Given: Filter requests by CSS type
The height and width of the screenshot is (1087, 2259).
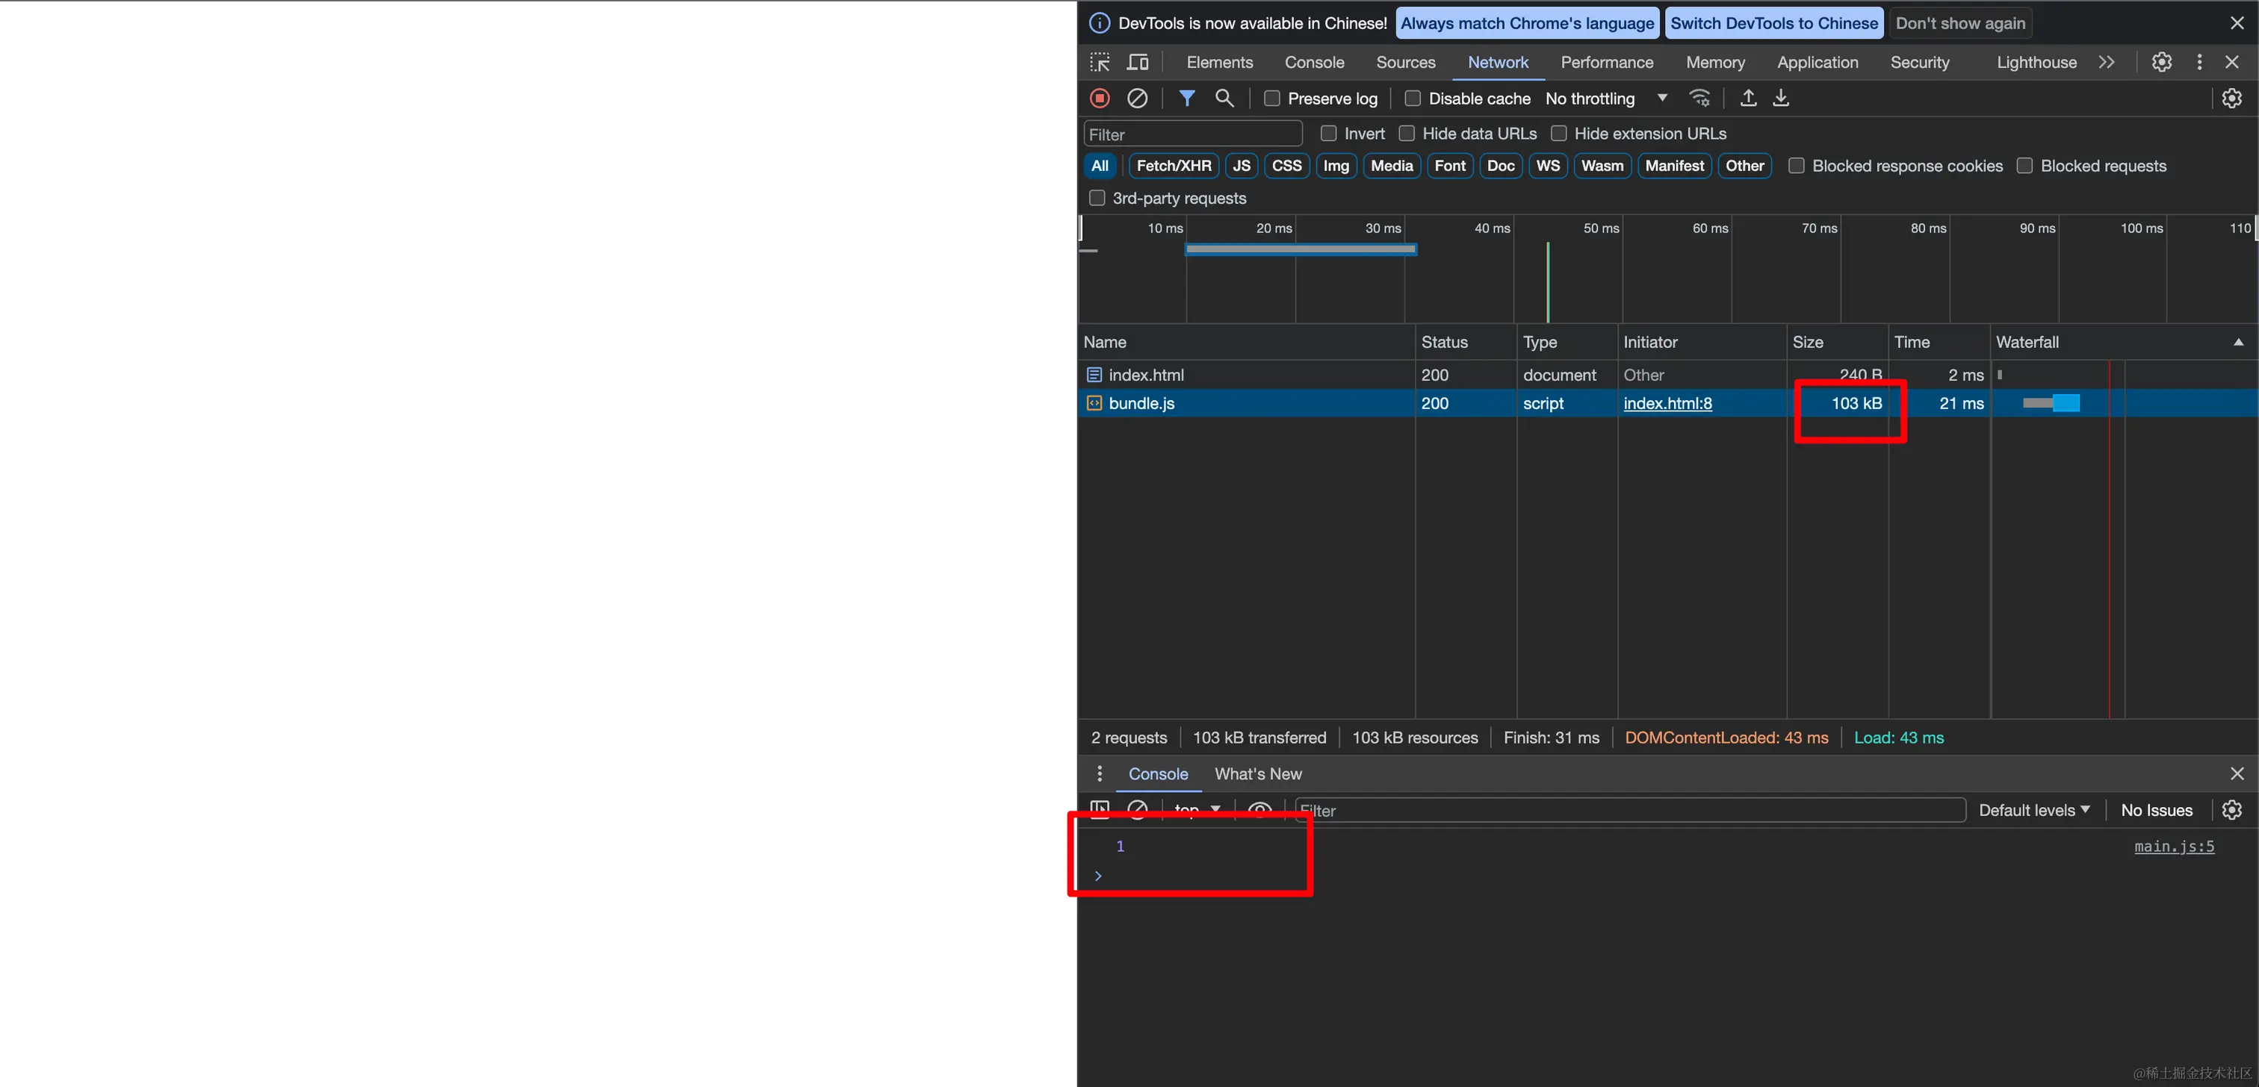Looking at the screenshot, I should pyautogui.click(x=1286, y=166).
